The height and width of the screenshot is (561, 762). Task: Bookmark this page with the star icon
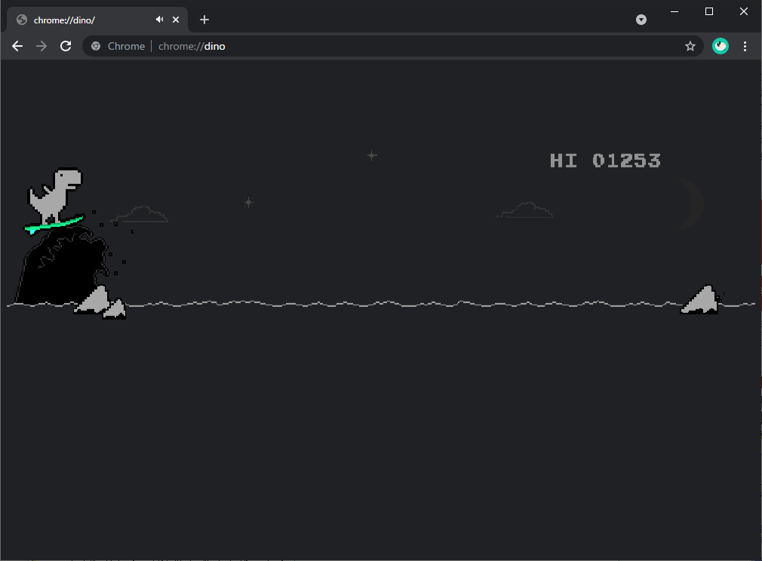tap(690, 46)
